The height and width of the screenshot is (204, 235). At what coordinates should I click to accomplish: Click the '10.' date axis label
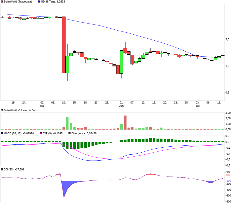coord(64,103)
